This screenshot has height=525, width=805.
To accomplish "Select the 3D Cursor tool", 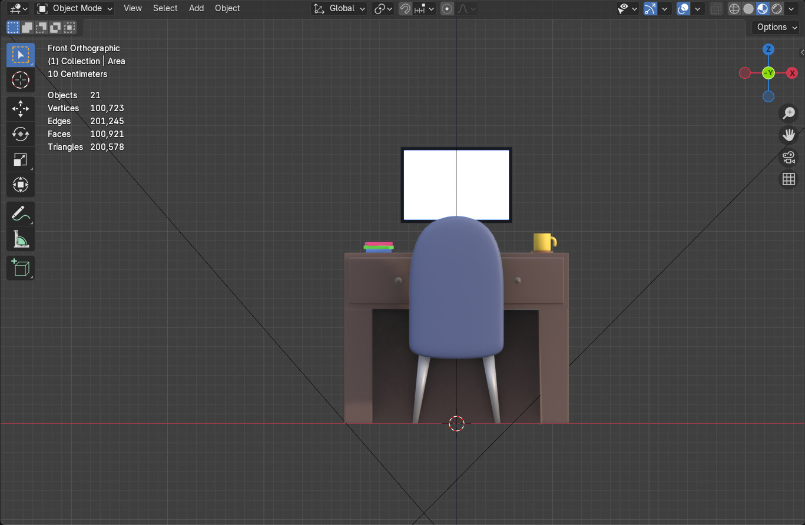I will (21, 80).
